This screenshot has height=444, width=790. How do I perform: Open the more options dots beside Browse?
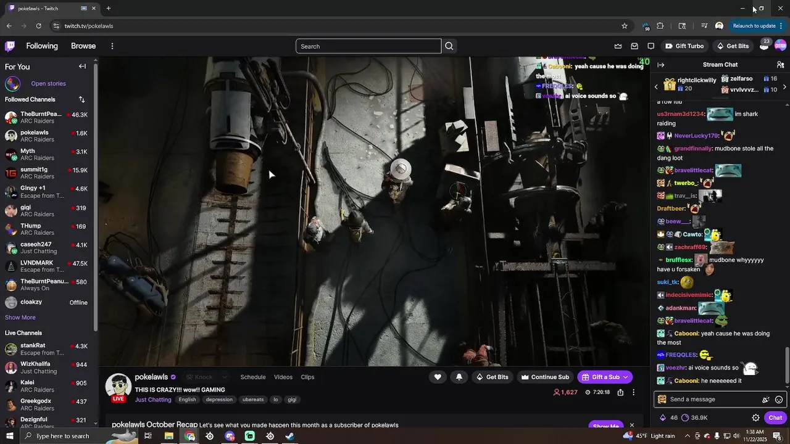[x=112, y=46]
